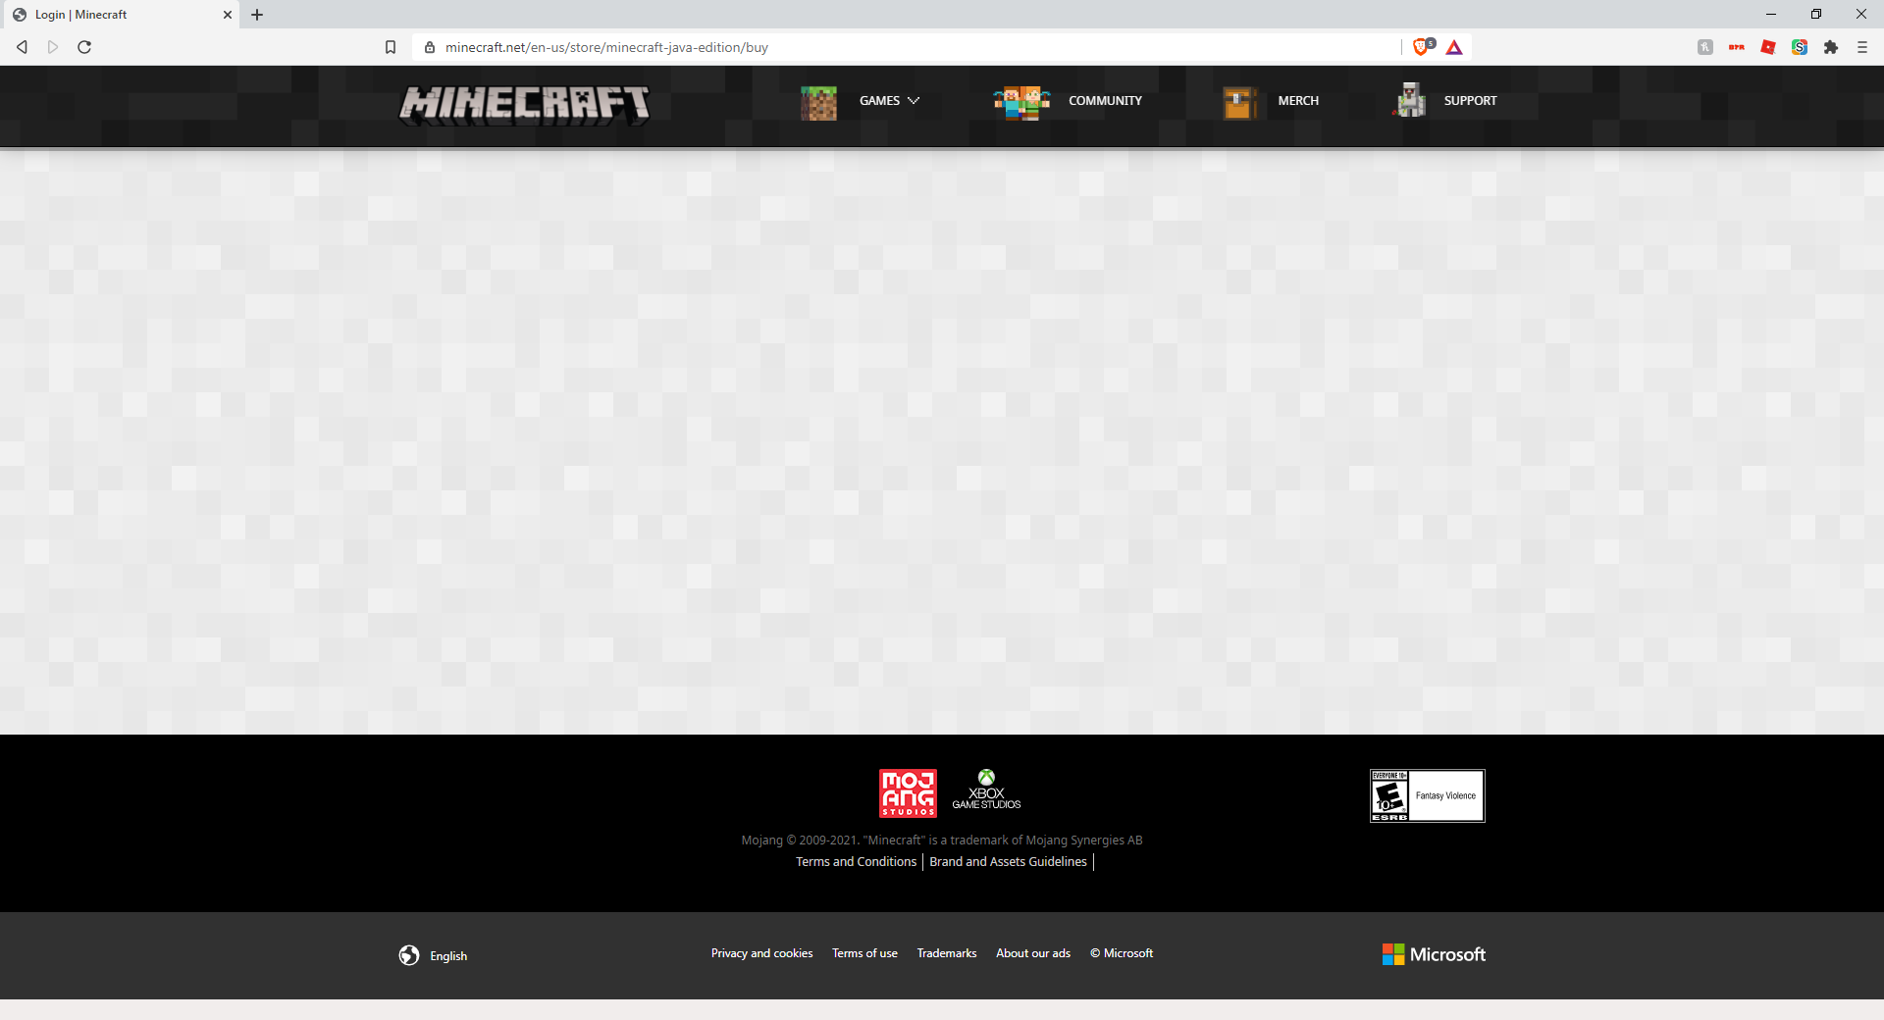
Task: Reload the page with refresh icon
Action: click(84, 47)
